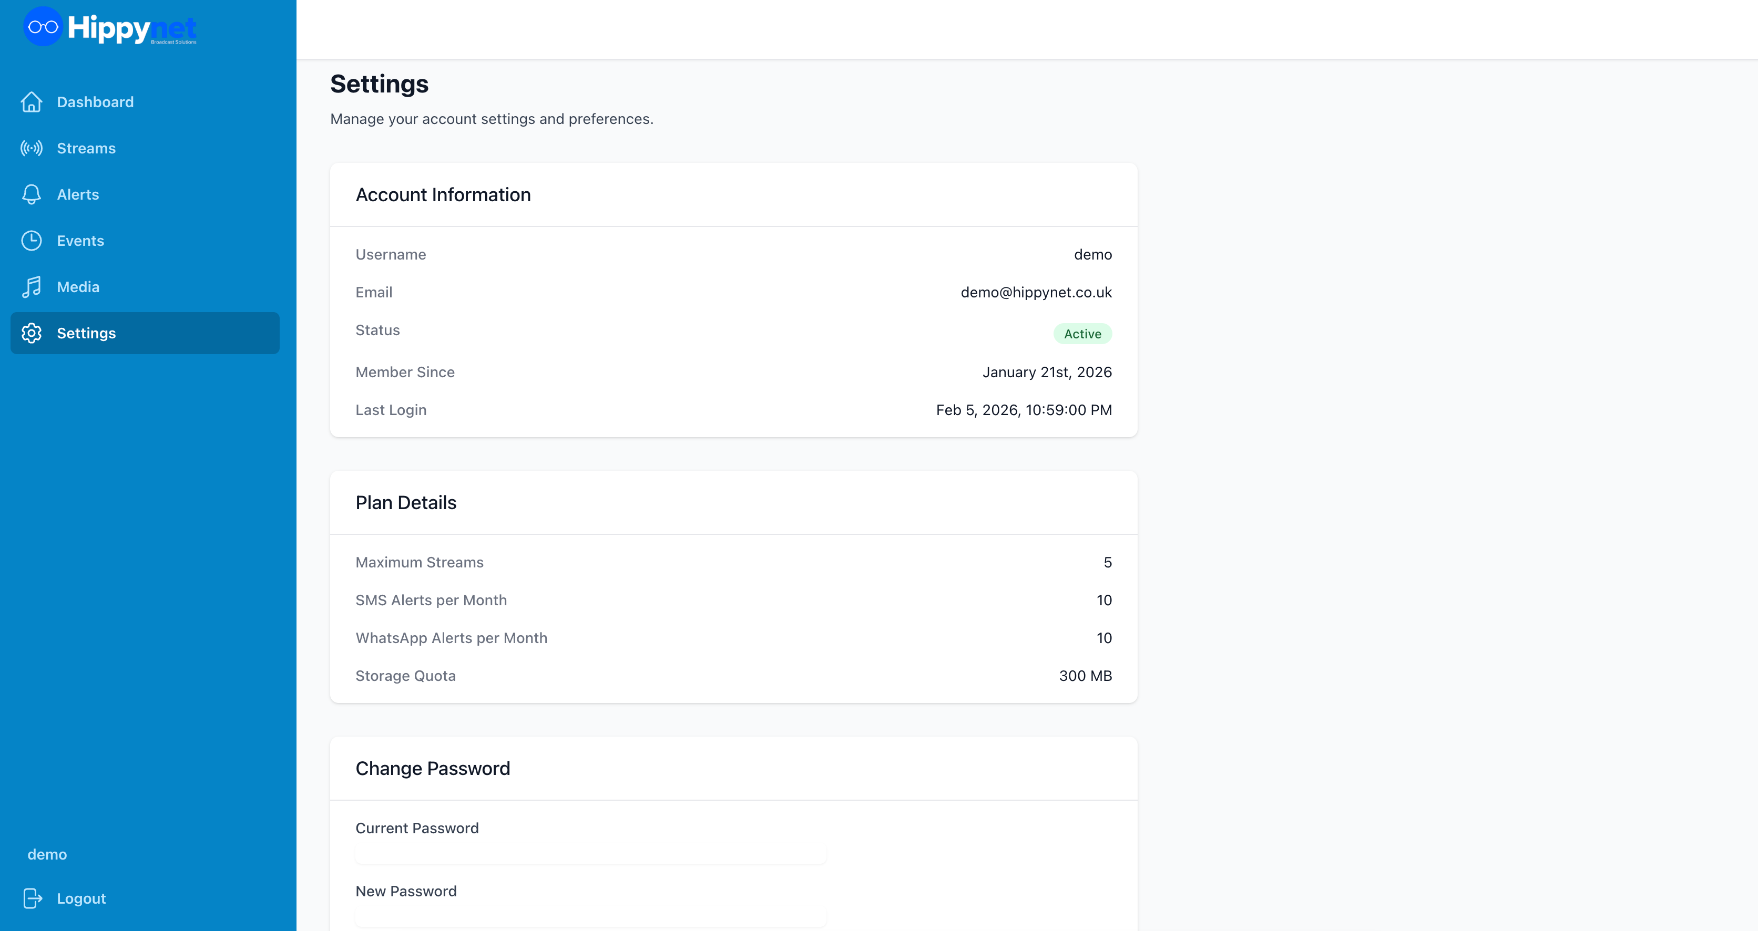Viewport: 1758px width, 931px height.
Task: Go to the Streams page
Action: pos(86,148)
